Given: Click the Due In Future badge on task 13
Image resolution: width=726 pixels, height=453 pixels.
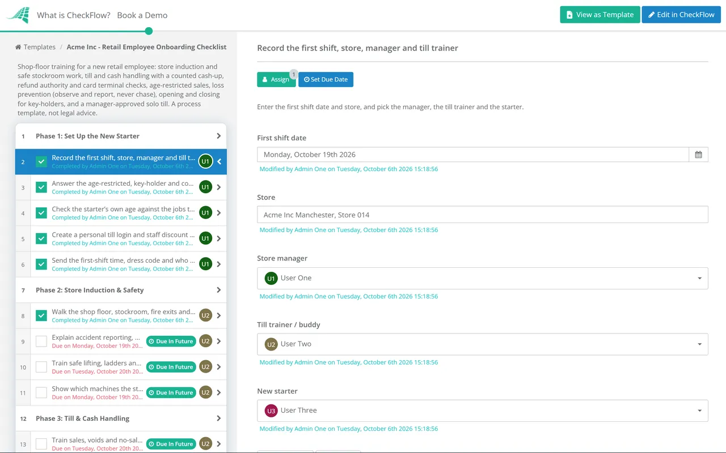Looking at the screenshot, I should (171, 444).
